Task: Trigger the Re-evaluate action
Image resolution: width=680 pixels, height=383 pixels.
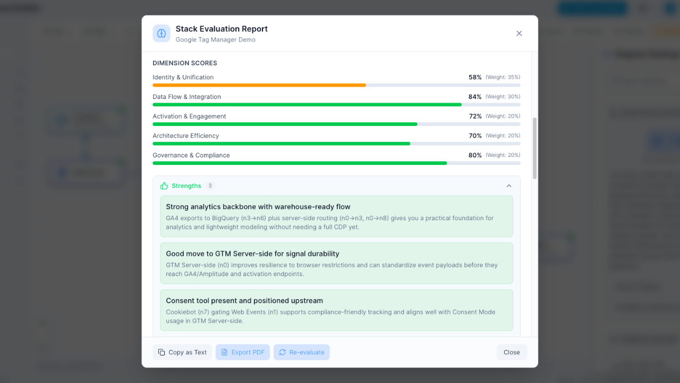Action: tap(302, 352)
